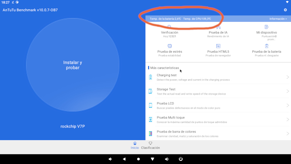
Task: Expand Charging test row chevron
Action: (288, 77)
